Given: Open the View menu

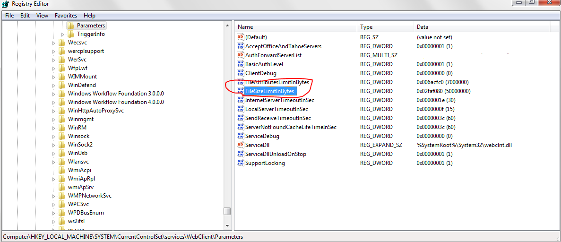Looking at the screenshot, I should [42, 16].
